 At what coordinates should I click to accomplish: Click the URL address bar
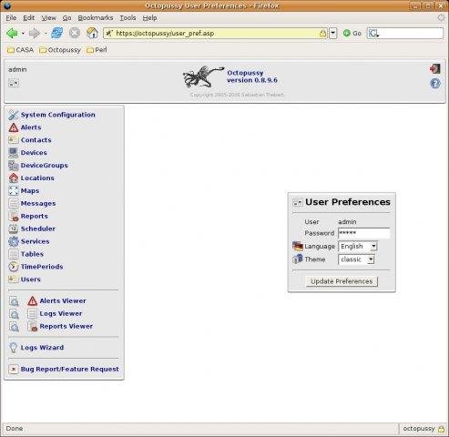[216, 34]
